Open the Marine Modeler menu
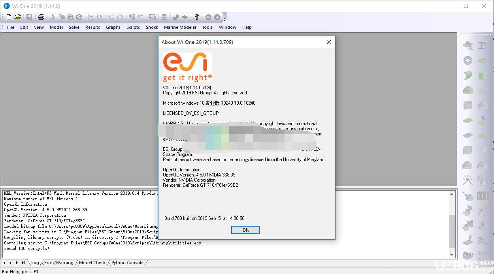Viewport: 494px width, 274px height. [180, 27]
